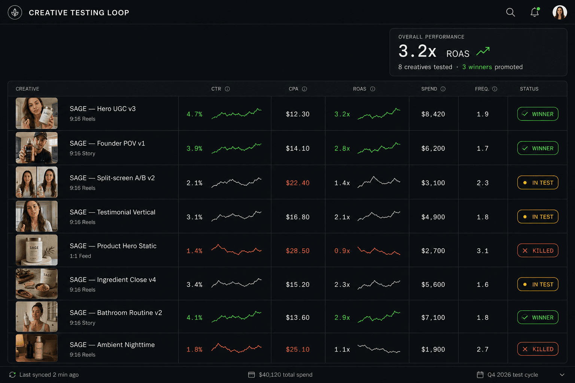Click "CREATIVE TESTING LOOP" title

pyautogui.click(x=79, y=13)
